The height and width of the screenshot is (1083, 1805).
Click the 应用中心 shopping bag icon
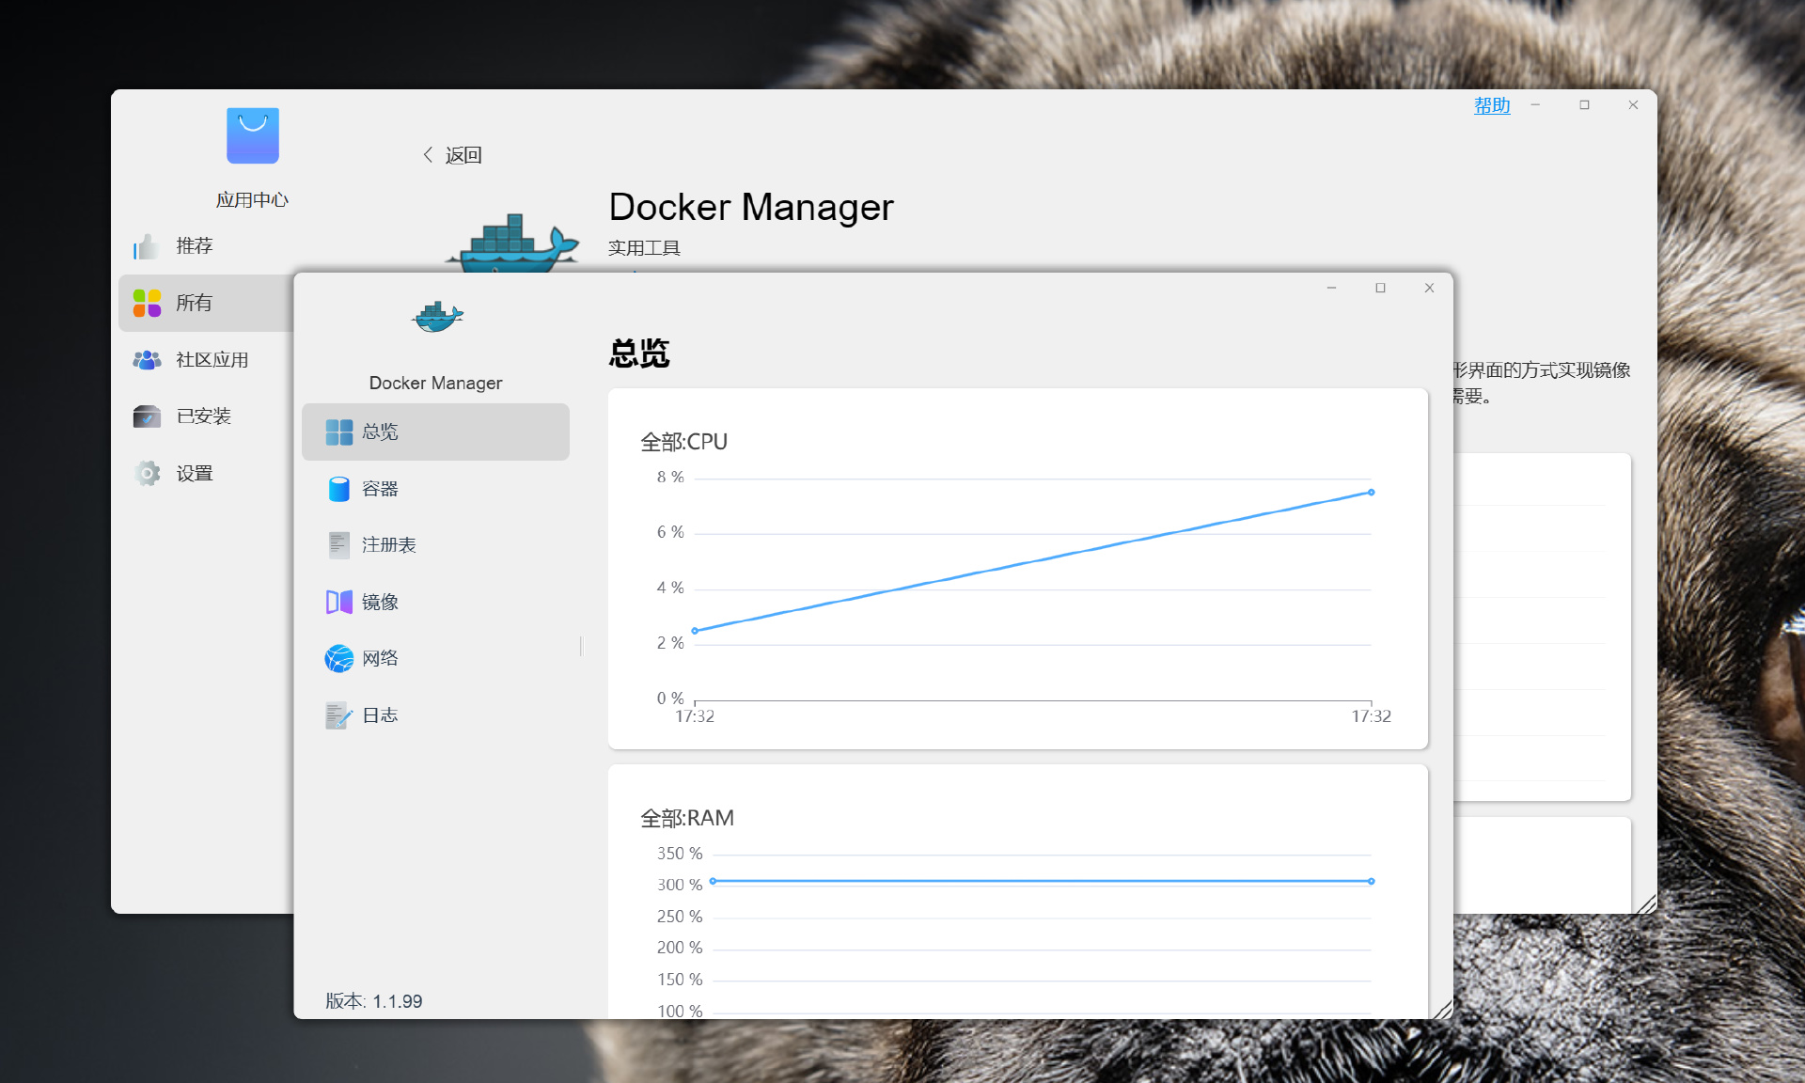click(252, 135)
